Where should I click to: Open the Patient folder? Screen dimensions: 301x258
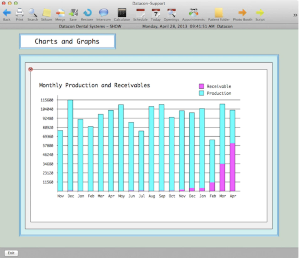pyautogui.click(x=219, y=13)
